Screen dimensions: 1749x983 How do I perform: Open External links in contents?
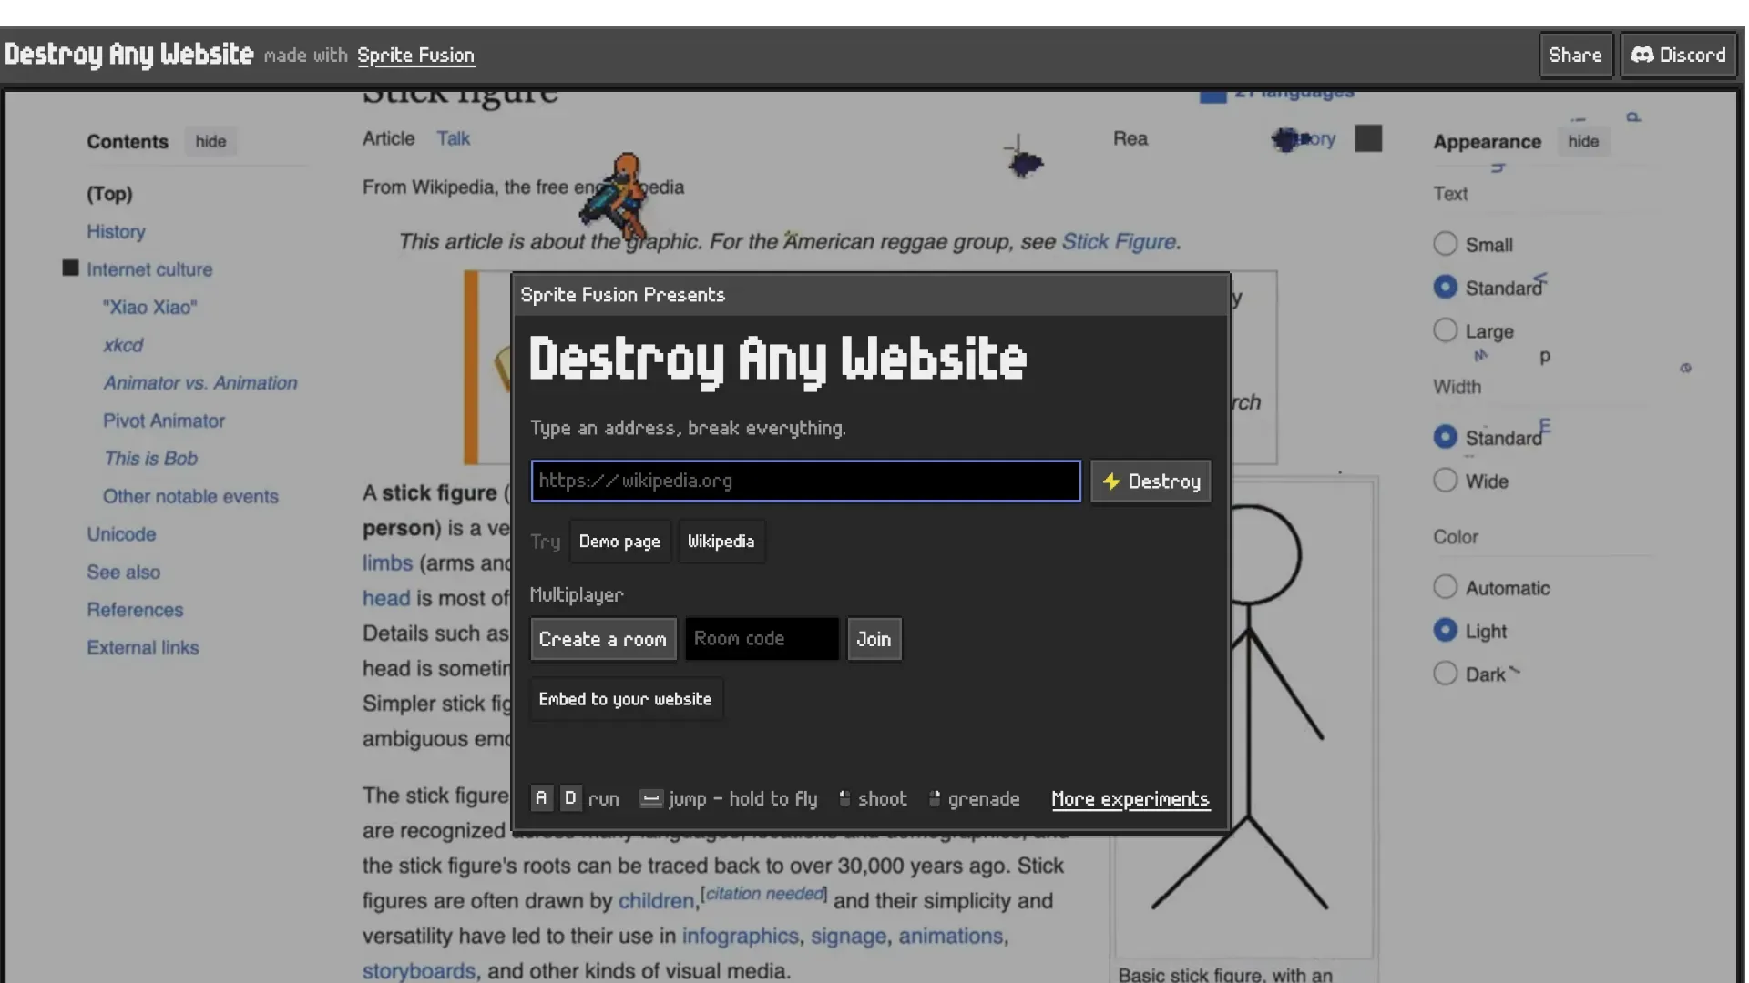143,647
